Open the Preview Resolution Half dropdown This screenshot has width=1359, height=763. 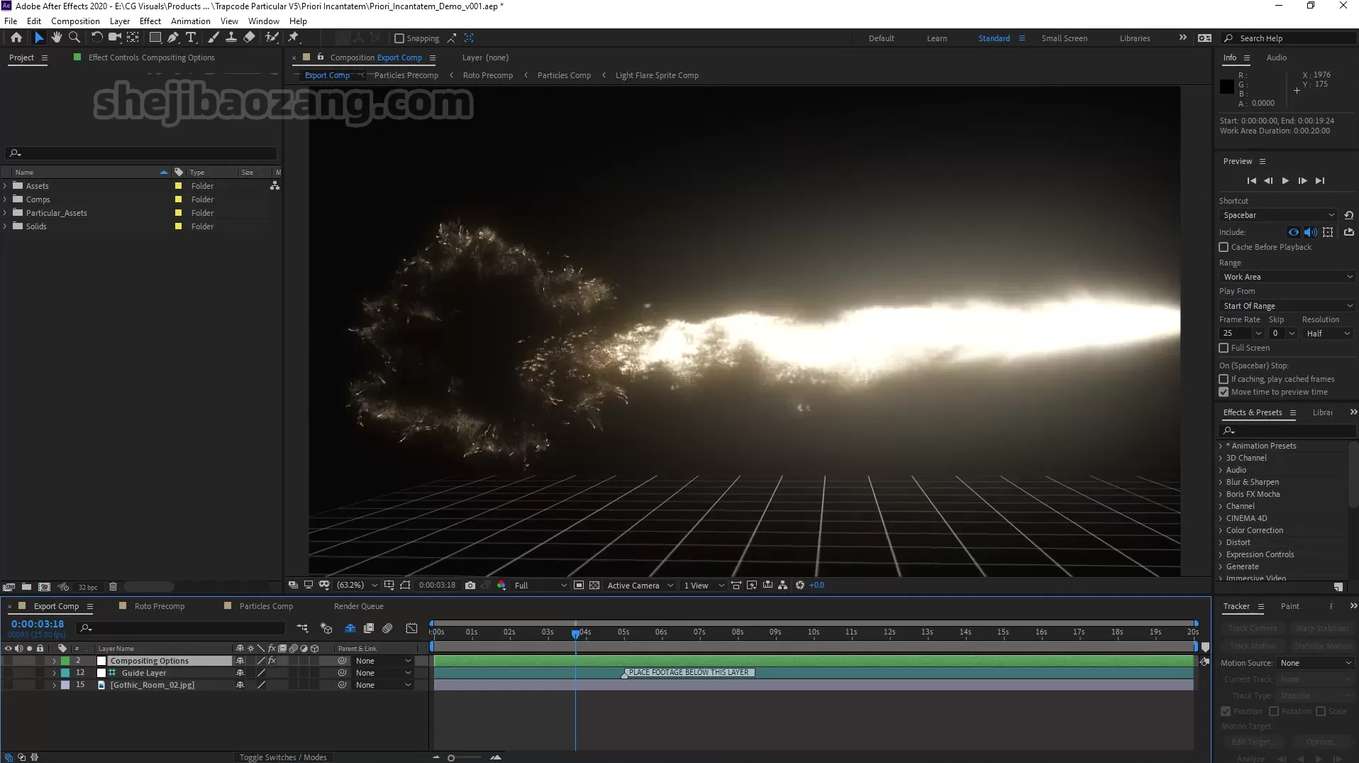click(1328, 334)
